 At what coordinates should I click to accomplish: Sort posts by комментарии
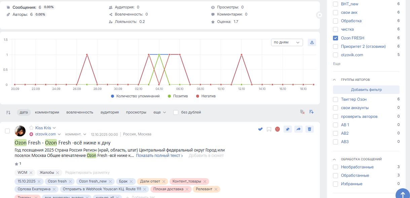click(x=47, y=112)
